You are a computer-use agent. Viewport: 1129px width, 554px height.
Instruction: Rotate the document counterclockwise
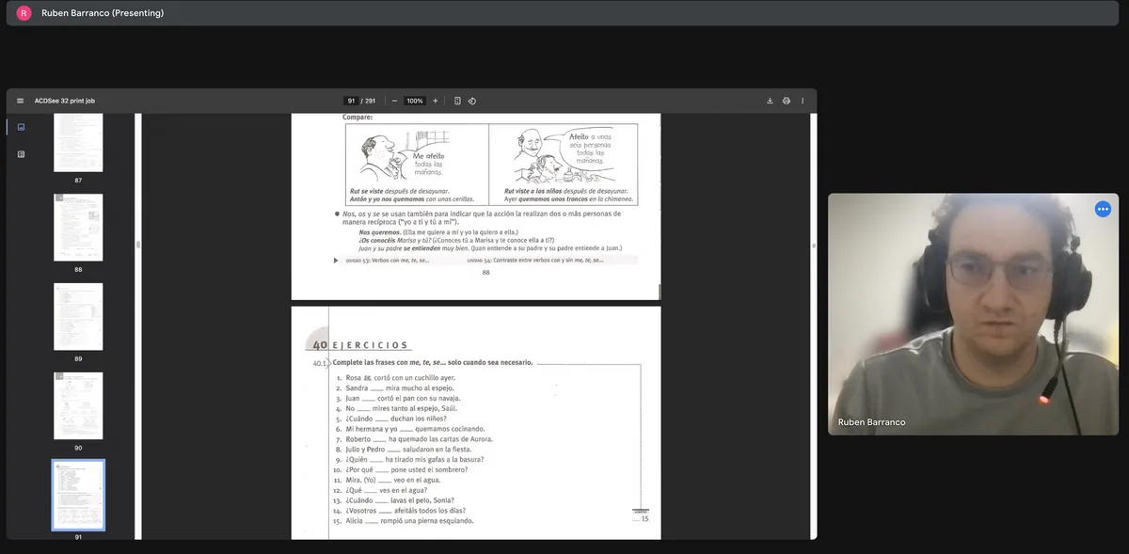click(x=472, y=101)
